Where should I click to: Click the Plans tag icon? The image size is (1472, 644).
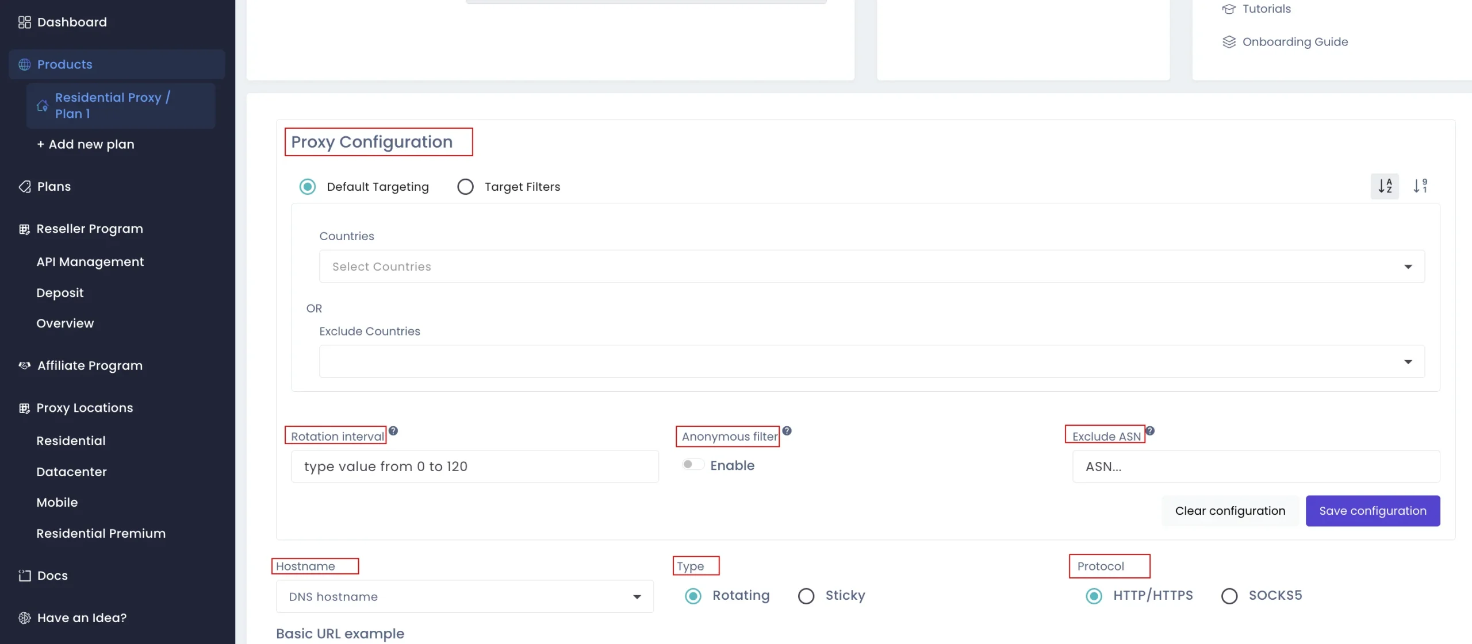pos(24,186)
